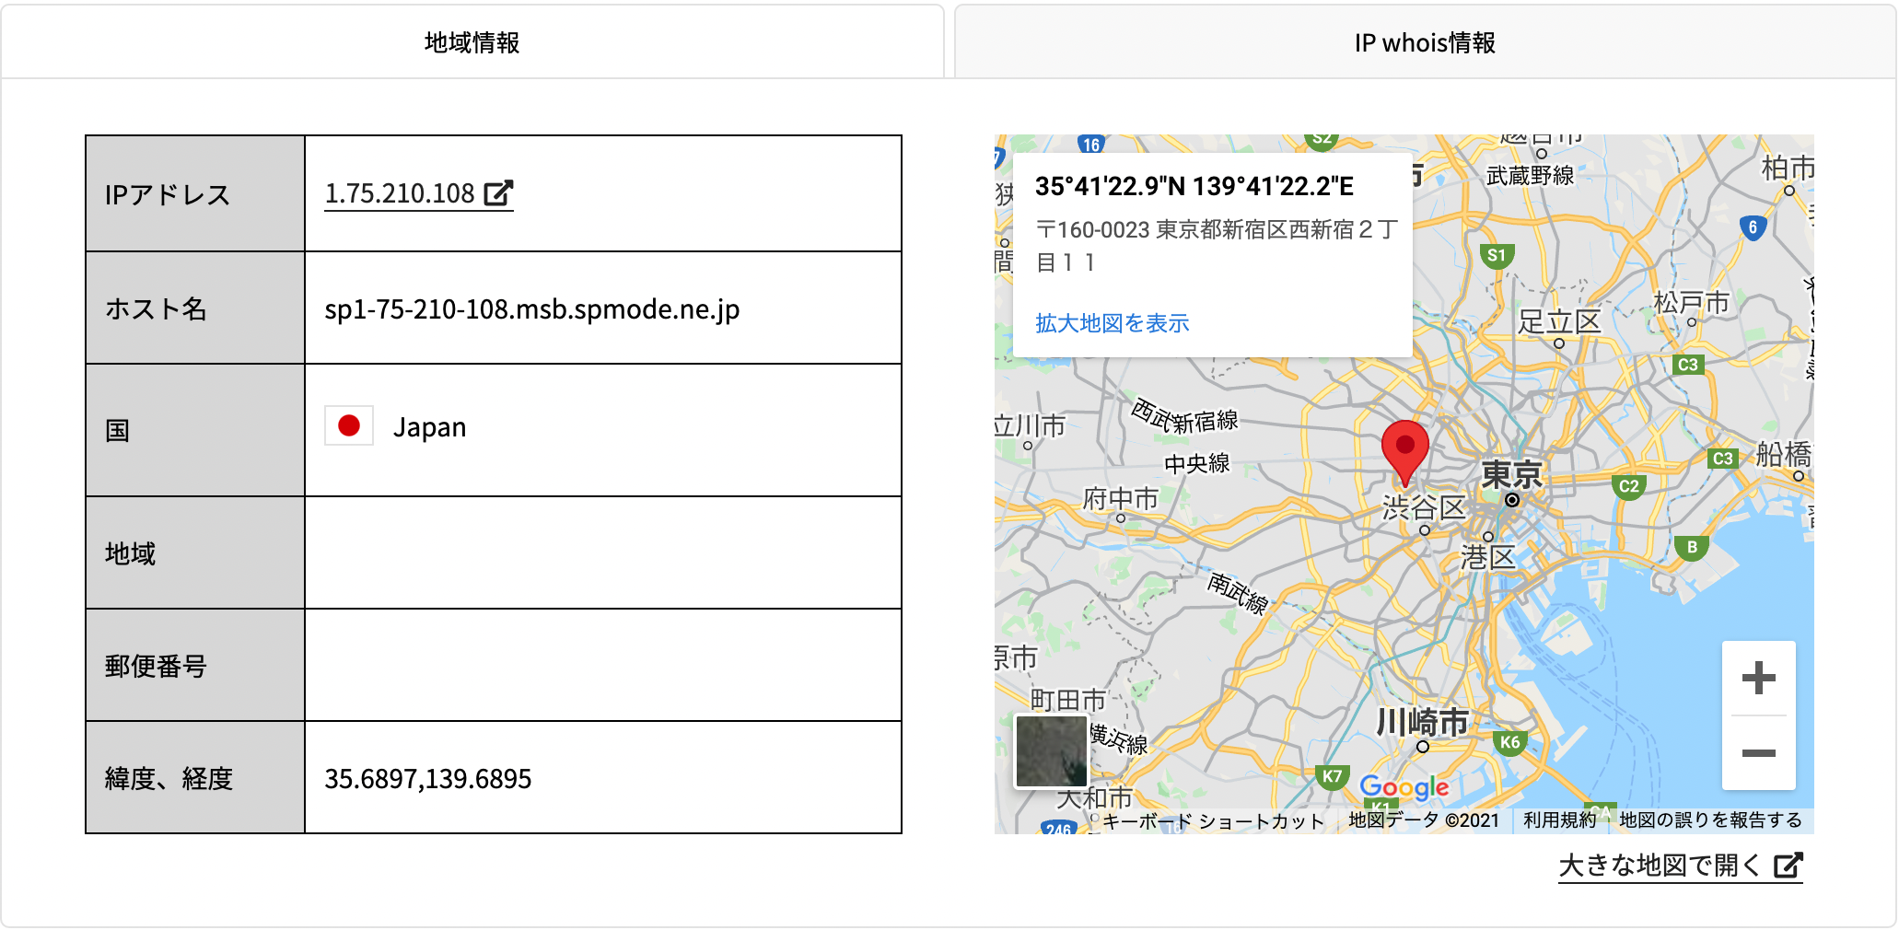
Task: Zoom in the map with the plus button
Action: pos(1758,678)
